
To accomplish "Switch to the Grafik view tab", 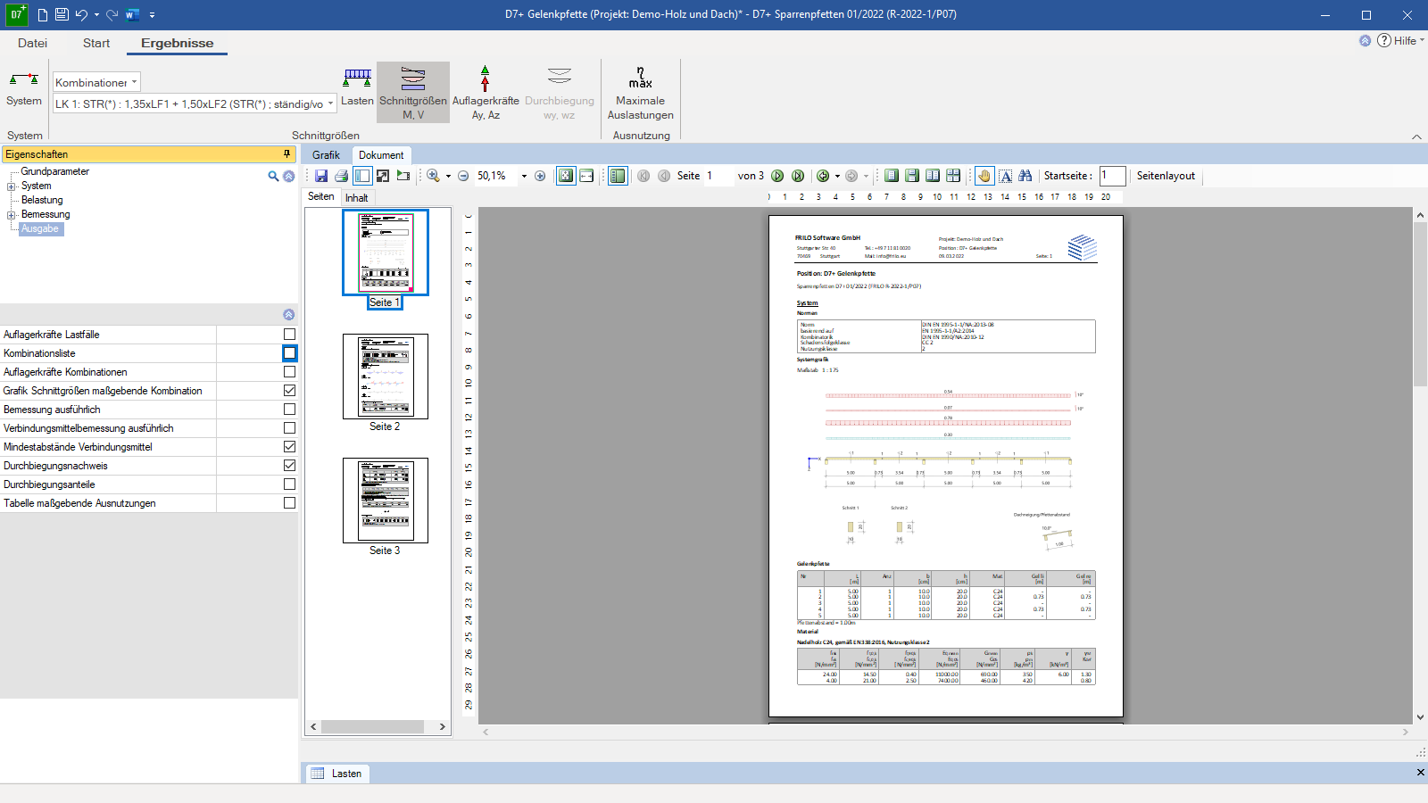I will 326,155.
